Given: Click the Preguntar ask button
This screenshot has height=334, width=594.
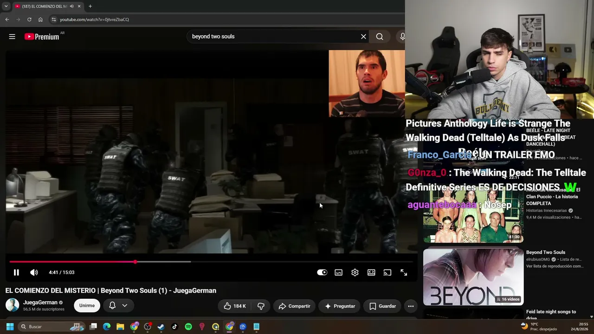Looking at the screenshot, I should [340, 306].
